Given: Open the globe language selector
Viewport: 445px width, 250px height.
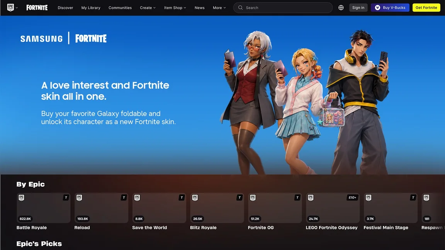Looking at the screenshot, I should 341,8.
